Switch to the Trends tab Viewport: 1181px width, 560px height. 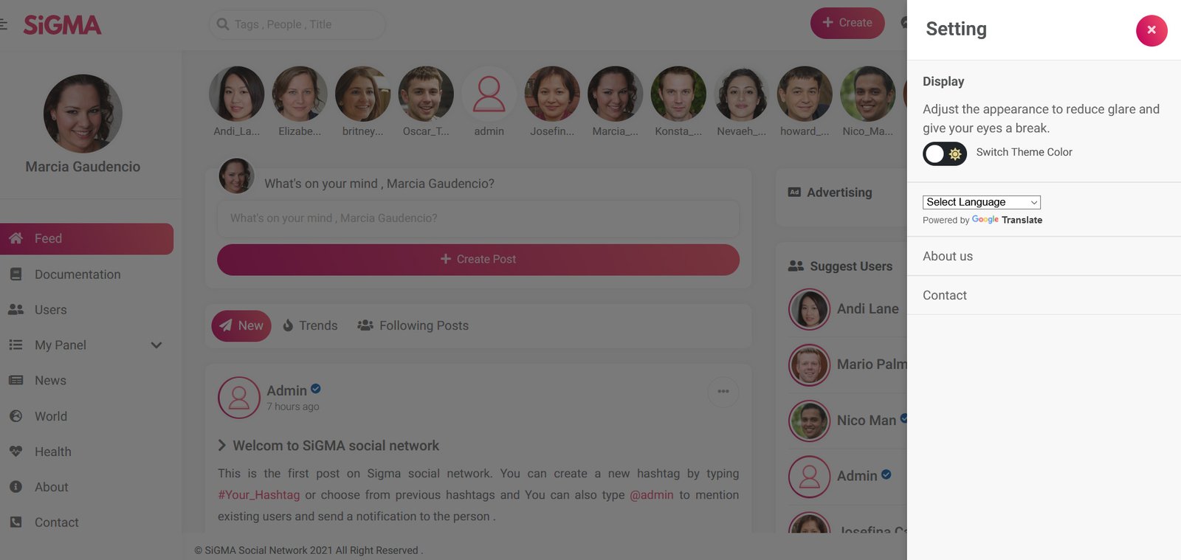click(310, 325)
